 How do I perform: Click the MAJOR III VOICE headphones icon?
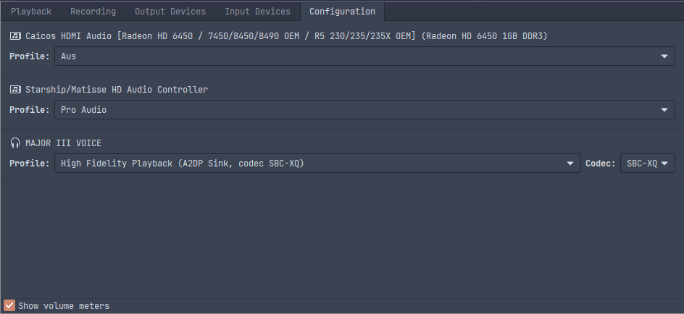pyautogui.click(x=15, y=143)
